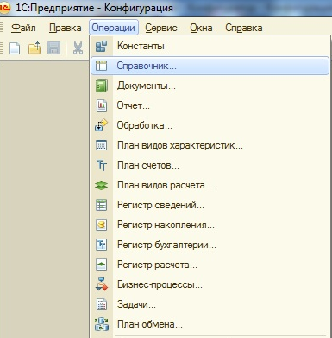Image resolution: width=332 pixels, height=338 pixels.
Task: Click the Регистр накопления coins icon
Action: 101,225
